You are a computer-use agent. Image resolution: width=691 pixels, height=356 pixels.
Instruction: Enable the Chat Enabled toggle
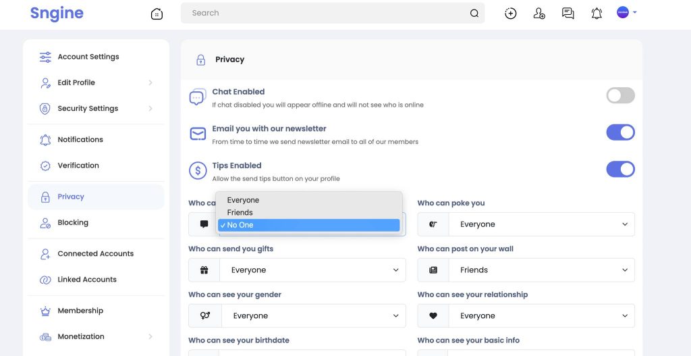point(621,95)
